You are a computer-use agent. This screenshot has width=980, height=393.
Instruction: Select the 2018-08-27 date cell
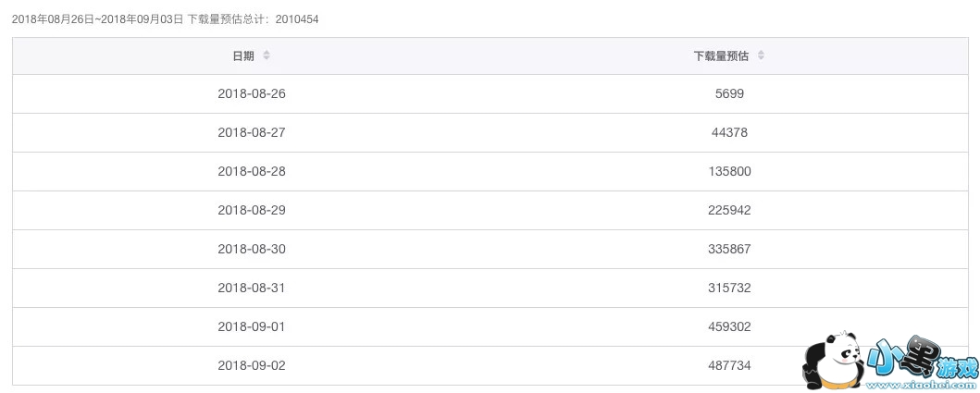click(x=252, y=132)
